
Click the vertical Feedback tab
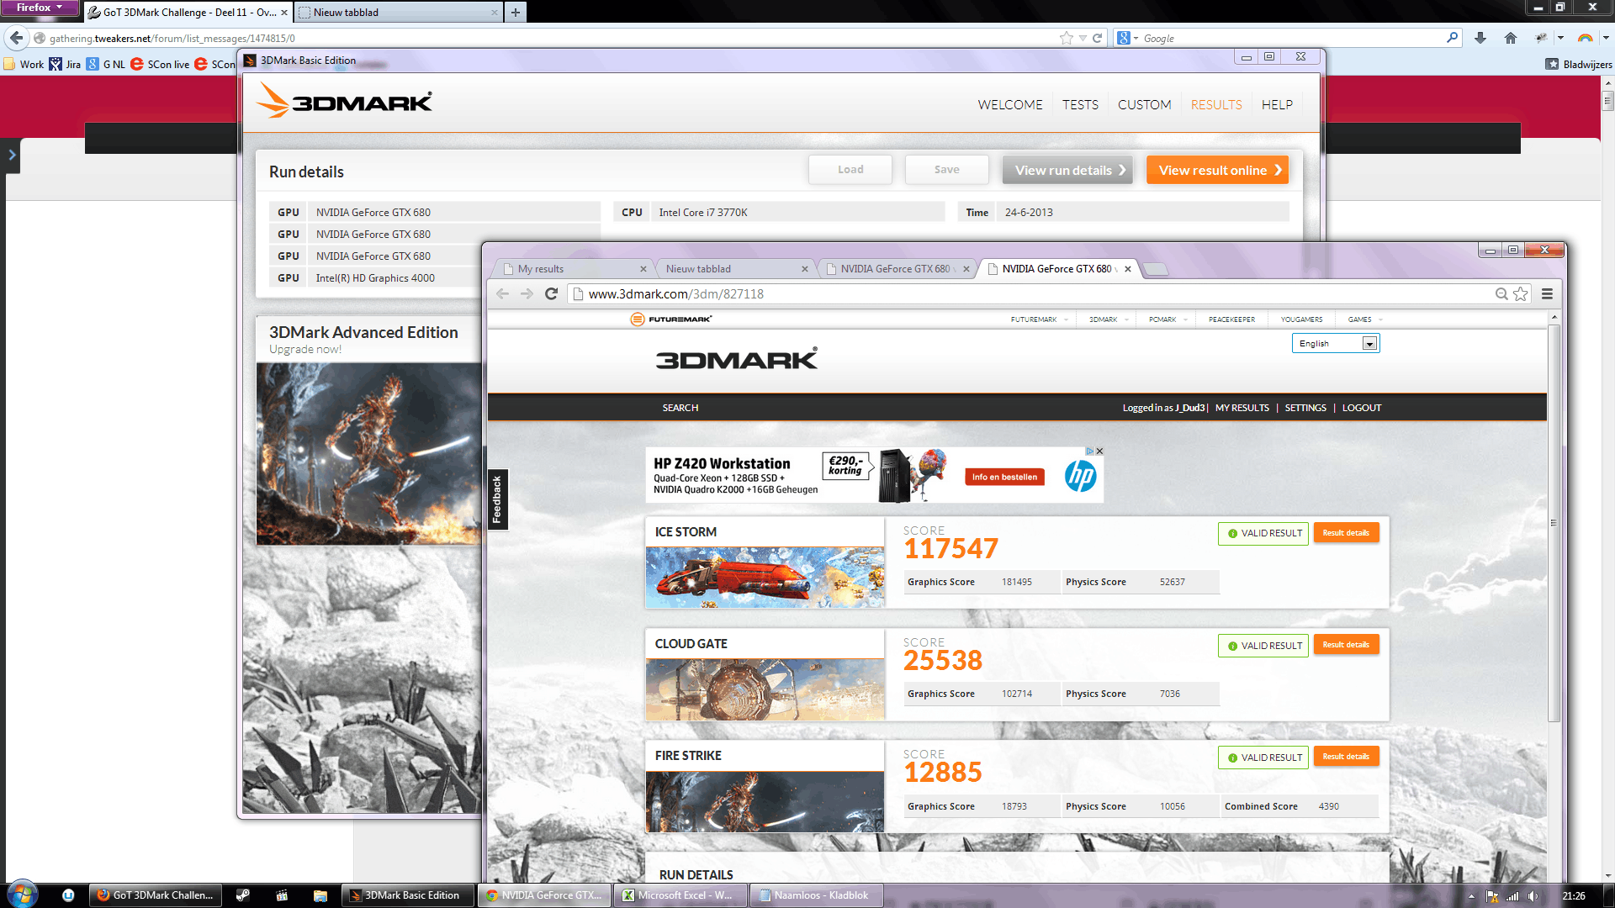pyautogui.click(x=497, y=499)
